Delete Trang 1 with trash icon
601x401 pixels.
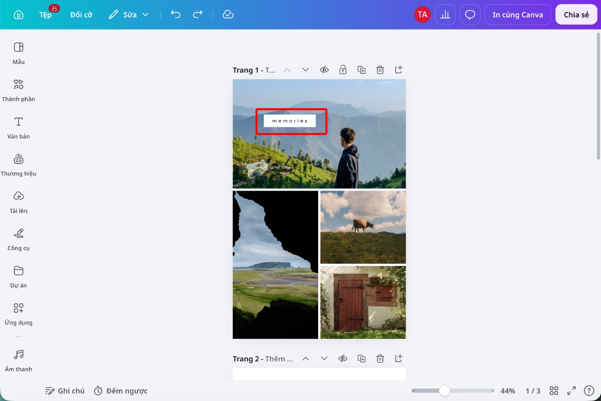coord(380,70)
